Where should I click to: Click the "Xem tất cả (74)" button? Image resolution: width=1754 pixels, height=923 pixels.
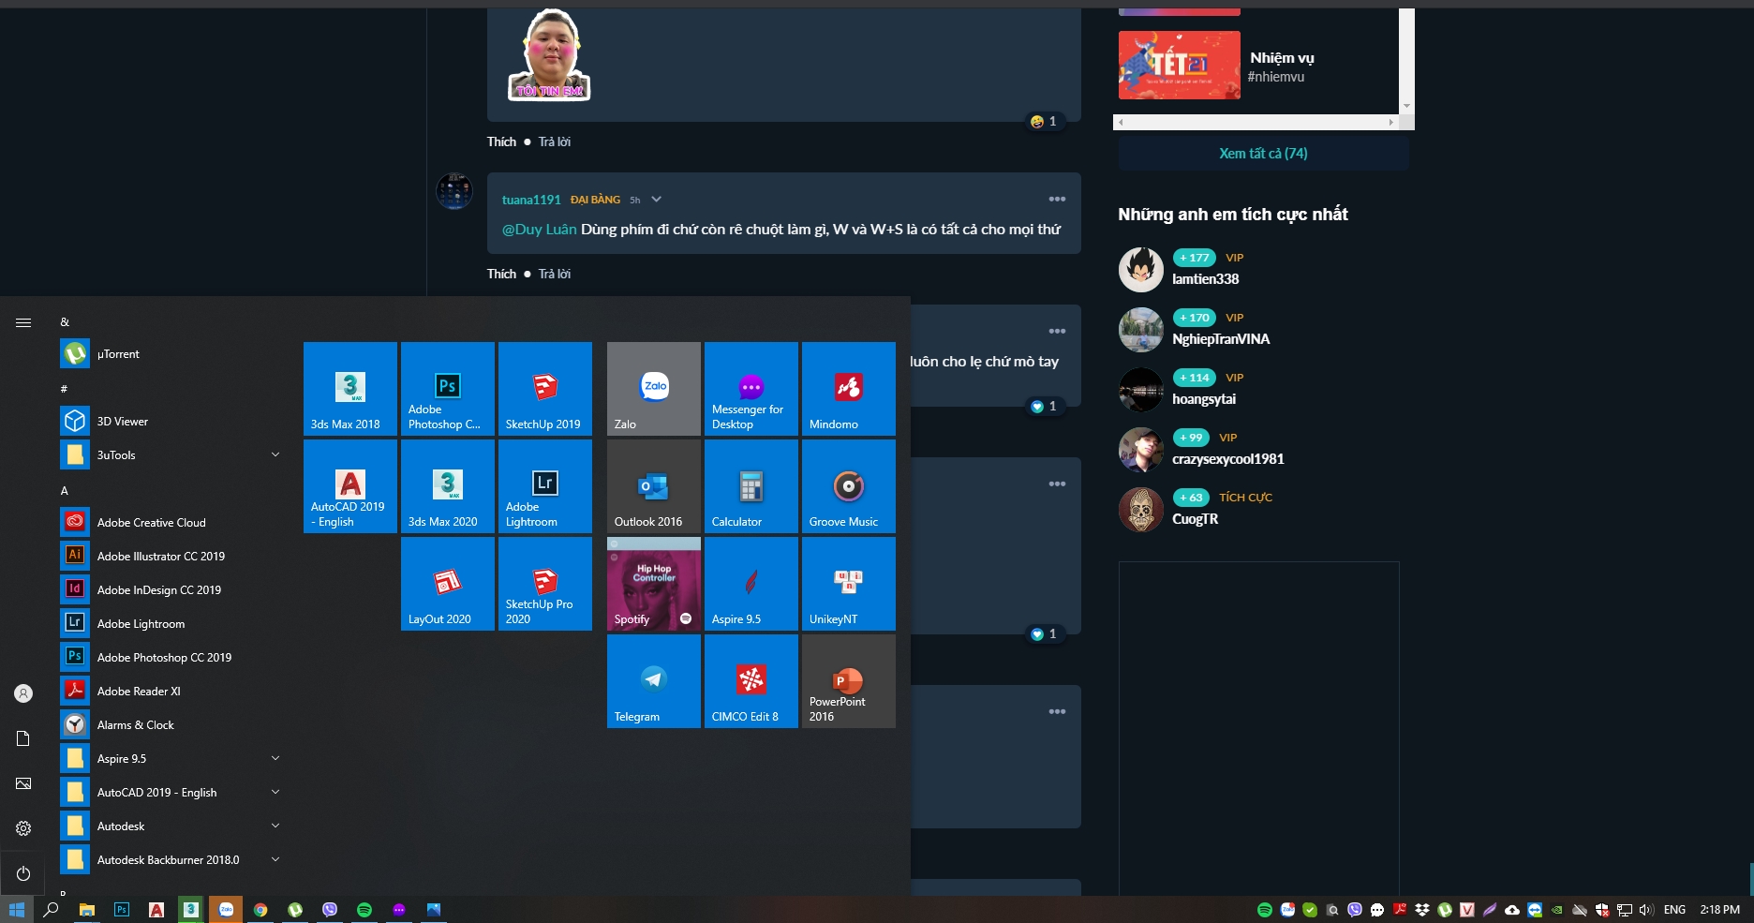tap(1263, 154)
